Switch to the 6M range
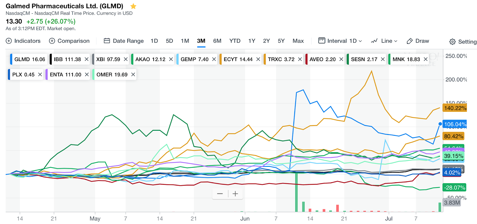This screenshot has width=477, height=224. [x=217, y=41]
